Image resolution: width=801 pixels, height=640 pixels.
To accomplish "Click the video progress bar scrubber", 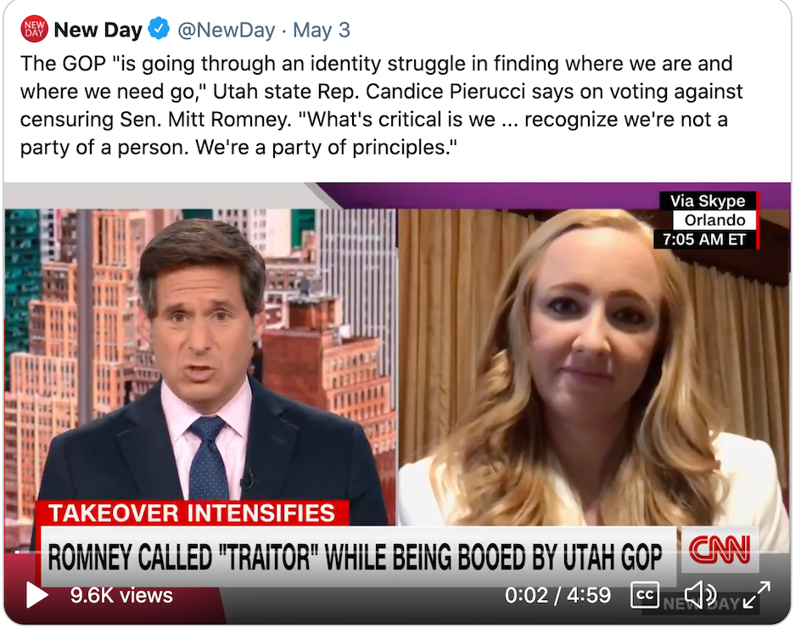I will coord(18,552).
